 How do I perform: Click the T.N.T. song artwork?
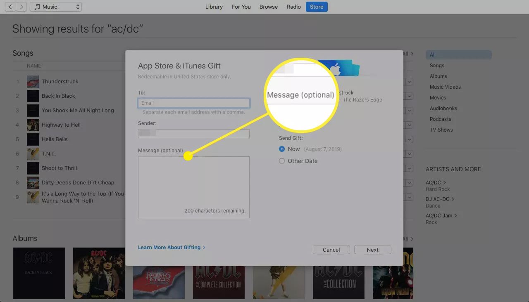pos(33,153)
